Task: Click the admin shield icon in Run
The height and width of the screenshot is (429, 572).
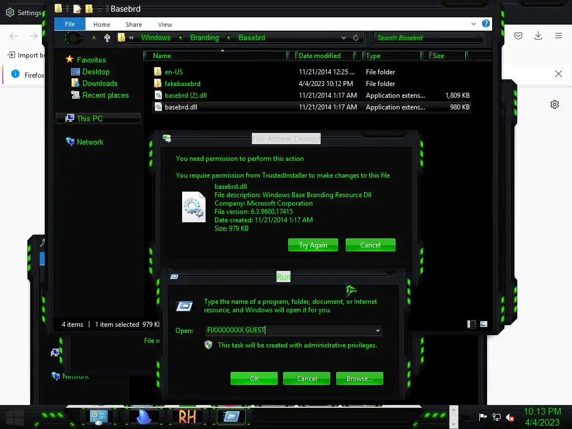Action: click(208, 345)
